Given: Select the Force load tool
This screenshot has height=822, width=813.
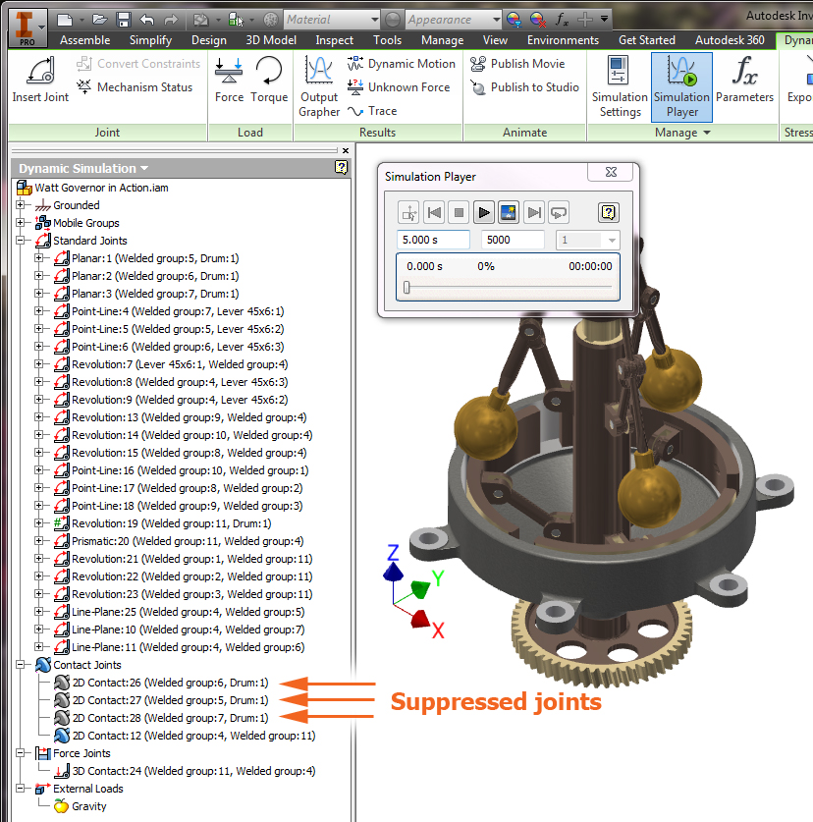Looking at the screenshot, I should click(229, 80).
